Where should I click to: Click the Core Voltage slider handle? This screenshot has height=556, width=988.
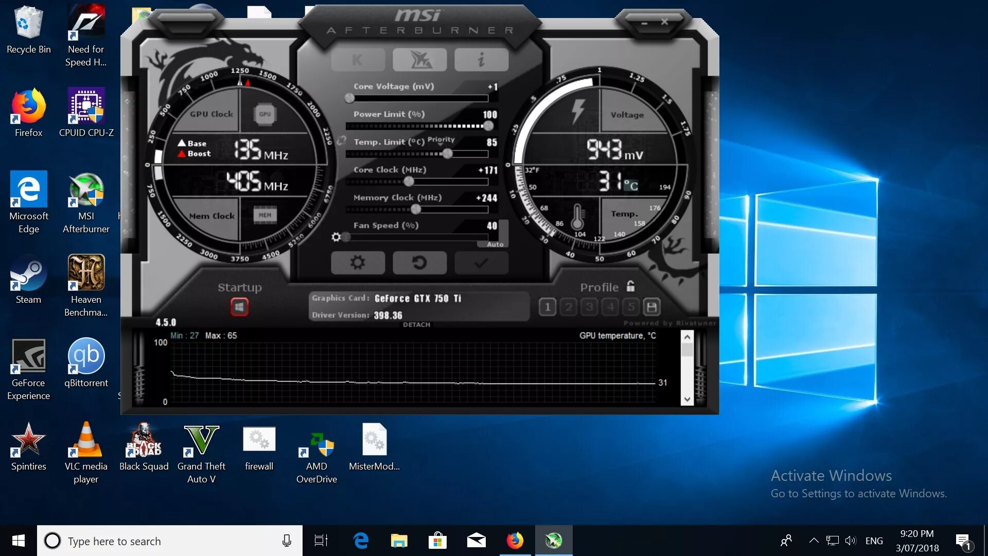[x=350, y=98]
